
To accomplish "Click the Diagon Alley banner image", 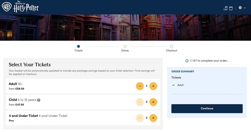I will pyautogui.click(x=125, y=27).
